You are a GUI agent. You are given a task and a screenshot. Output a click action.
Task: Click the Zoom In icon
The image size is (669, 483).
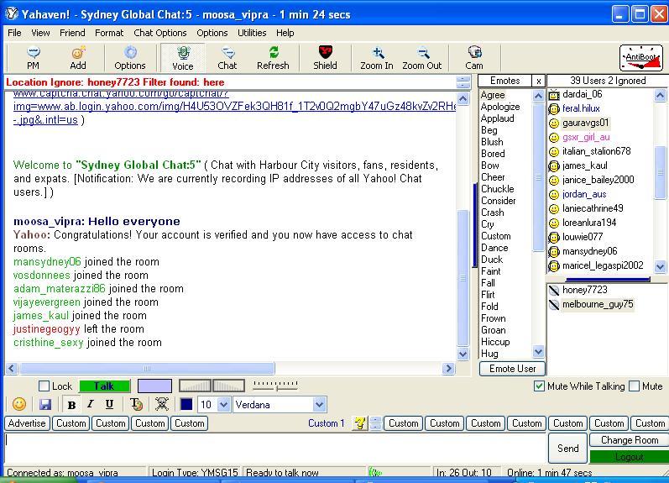[x=377, y=58]
